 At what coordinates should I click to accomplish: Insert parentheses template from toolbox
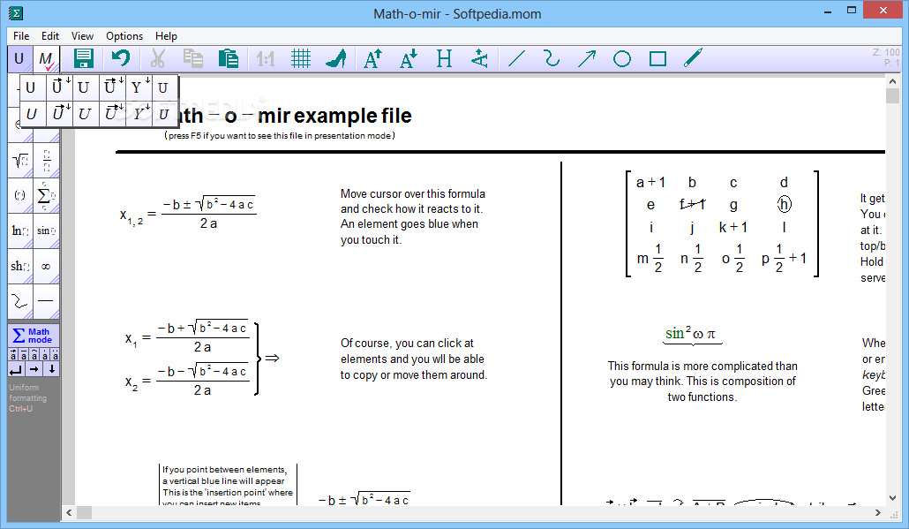point(20,195)
